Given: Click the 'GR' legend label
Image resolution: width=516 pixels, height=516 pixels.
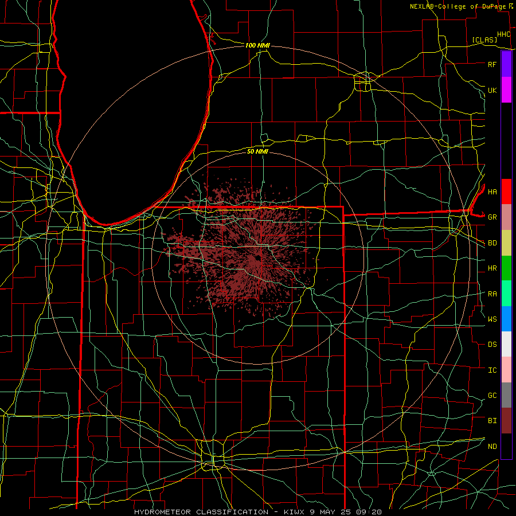Looking at the screenshot, I should [492, 217].
